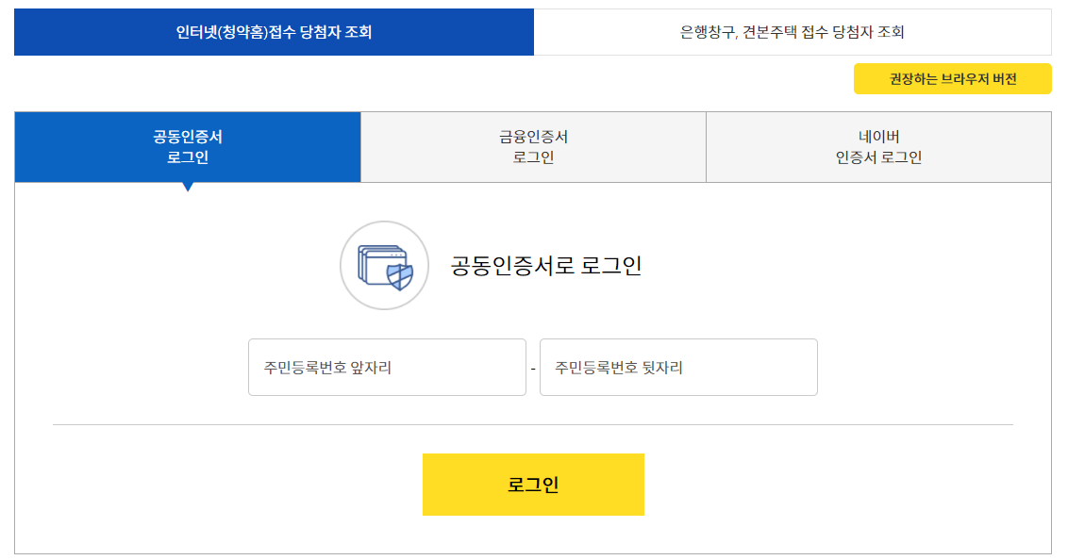1068x560 pixels.
Task: Click the 공동인증서로 로그인 heading text
Action: tap(546, 265)
